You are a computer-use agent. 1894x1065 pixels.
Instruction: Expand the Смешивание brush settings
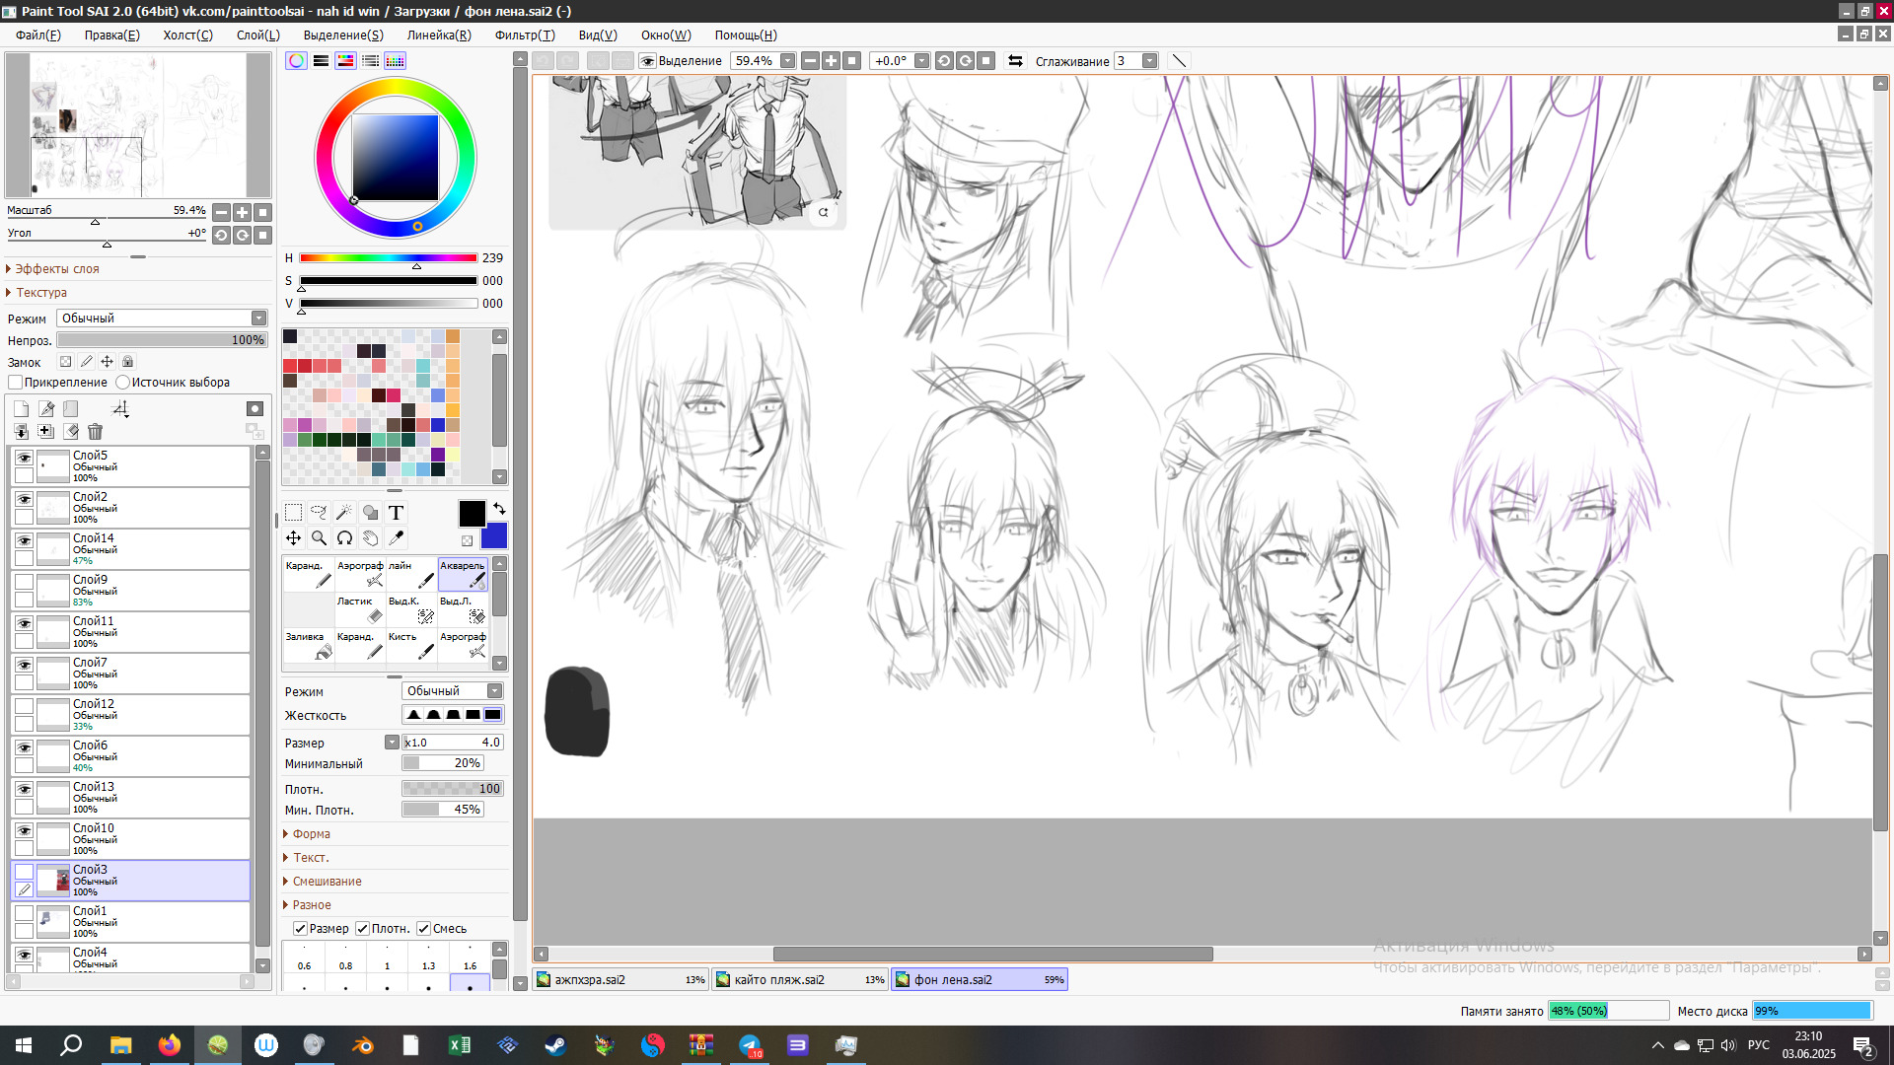pyautogui.click(x=326, y=882)
